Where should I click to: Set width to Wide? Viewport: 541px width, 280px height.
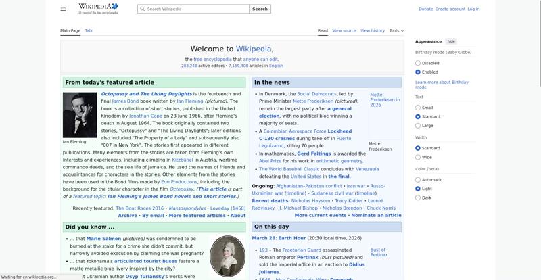pos(418,157)
